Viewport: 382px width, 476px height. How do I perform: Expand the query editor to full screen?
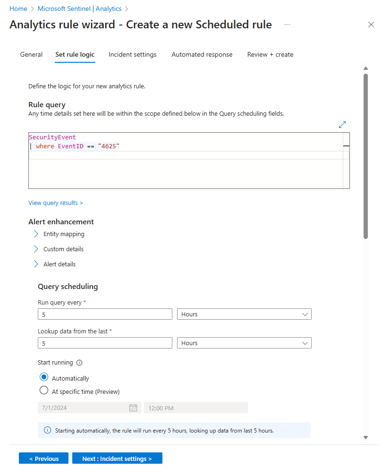coord(342,124)
